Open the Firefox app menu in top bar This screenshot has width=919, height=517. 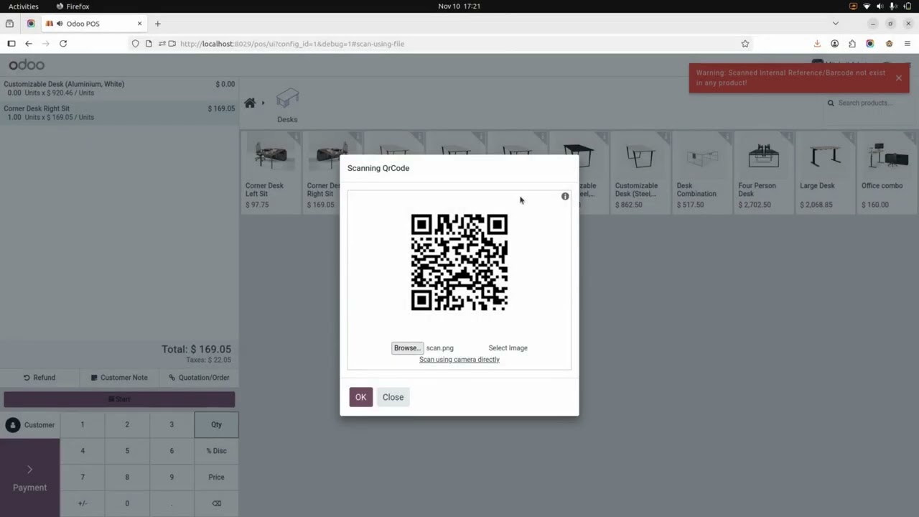[x=73, y=6]
